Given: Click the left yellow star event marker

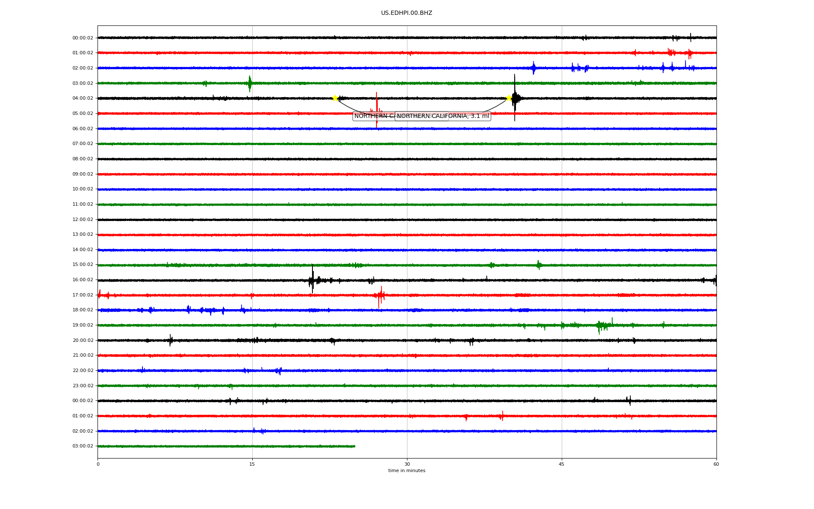Looking at the screenshot, I should (x=335, y=98).
